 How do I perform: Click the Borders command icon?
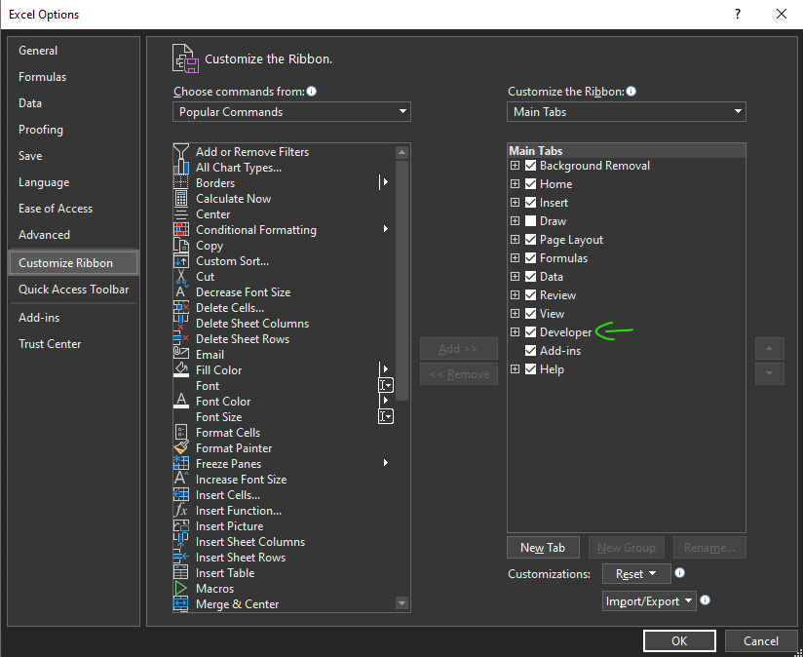tap(181, 183)
